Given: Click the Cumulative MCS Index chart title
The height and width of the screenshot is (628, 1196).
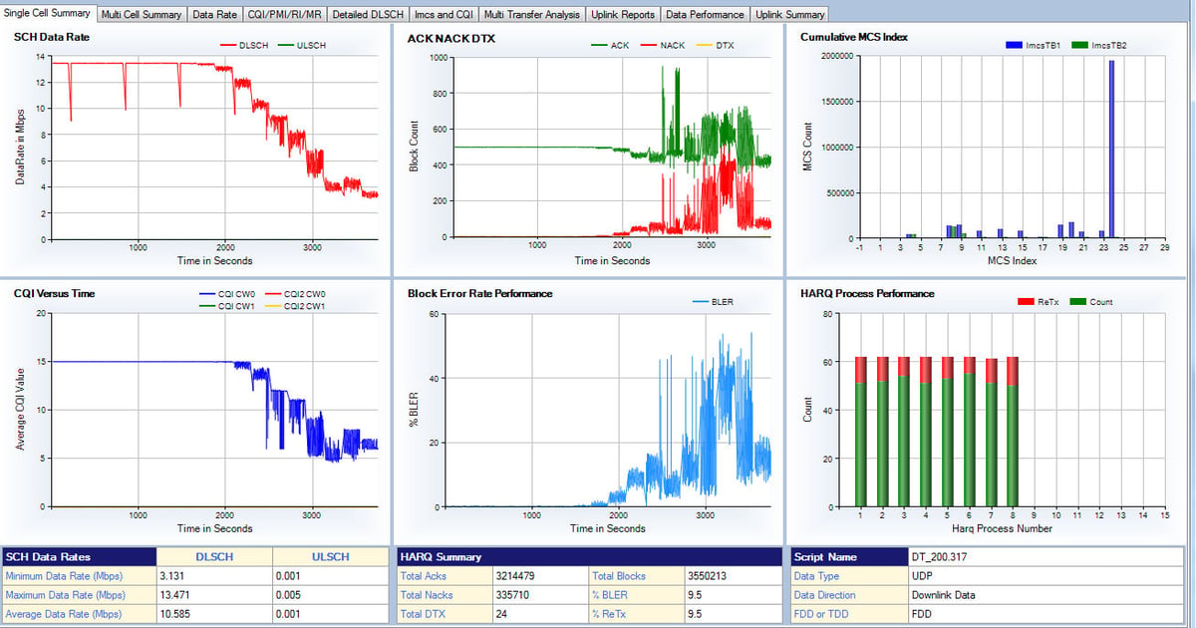Looking at the screenshot, I should coord(854,37).
